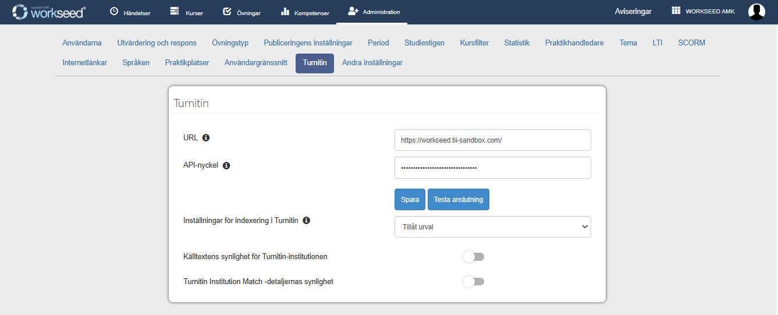Screen dimensions: 778x315
Task: Click the Testa anslutning button
Action: 459,199
